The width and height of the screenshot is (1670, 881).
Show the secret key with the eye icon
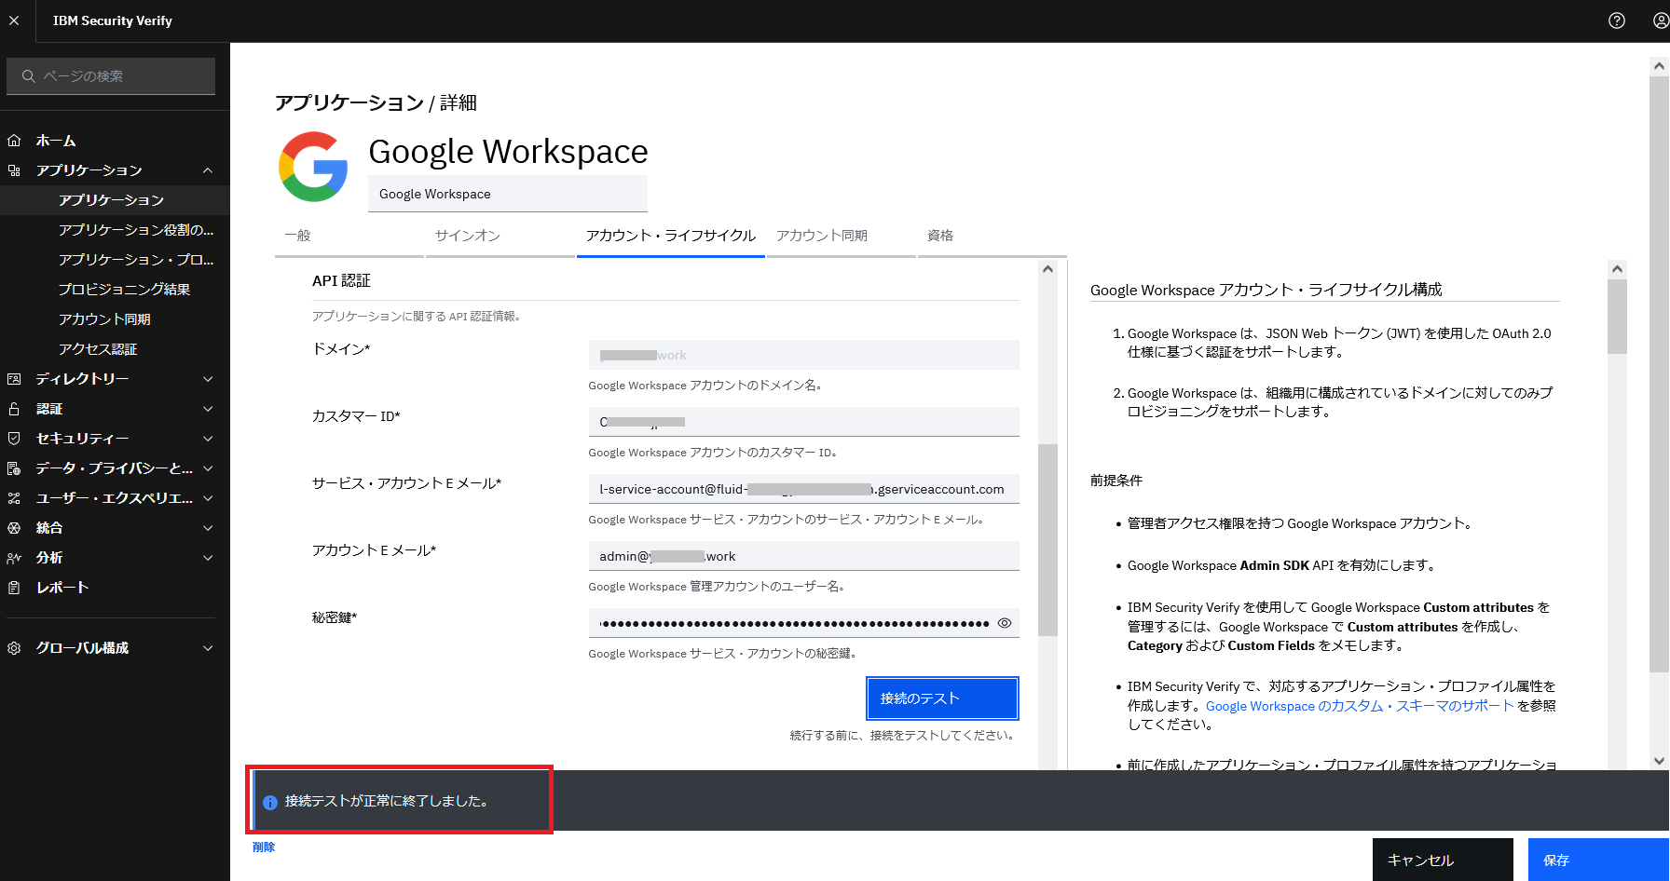pyautogui.click(x=1005, y=623)
